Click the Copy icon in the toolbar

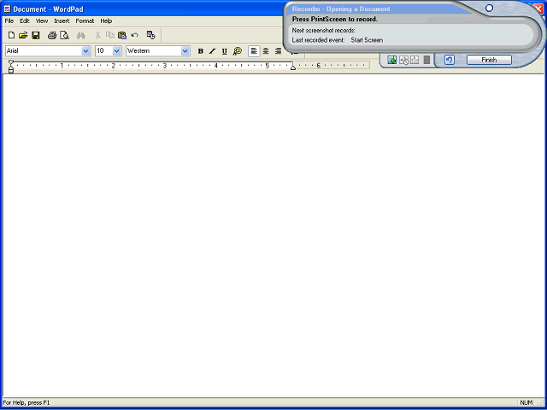point(110,35)
